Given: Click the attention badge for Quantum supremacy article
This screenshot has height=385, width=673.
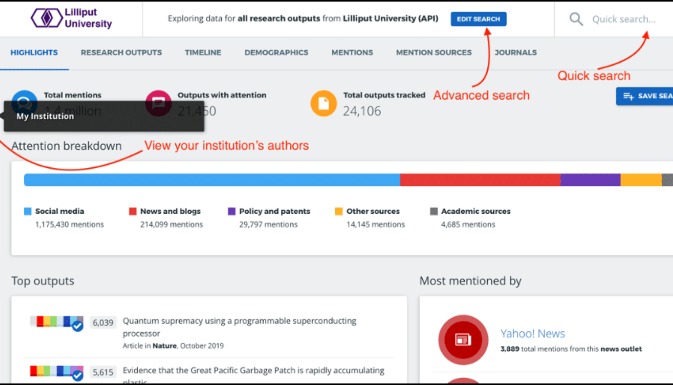Looking at the screenshot, I should [x=57, y=323].
